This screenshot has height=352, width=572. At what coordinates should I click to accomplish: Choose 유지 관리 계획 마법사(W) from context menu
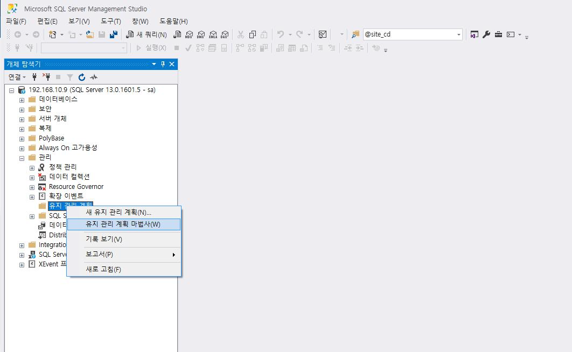pyautogui.click(x=124, y=224)
